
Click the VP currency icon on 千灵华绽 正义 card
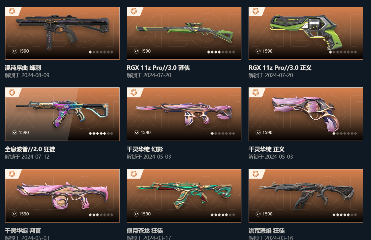pos(258,133)
